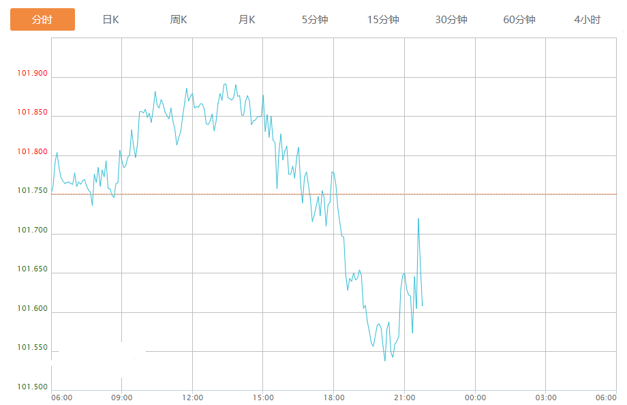Switch to the 4小时 tab

coord(587,20)
